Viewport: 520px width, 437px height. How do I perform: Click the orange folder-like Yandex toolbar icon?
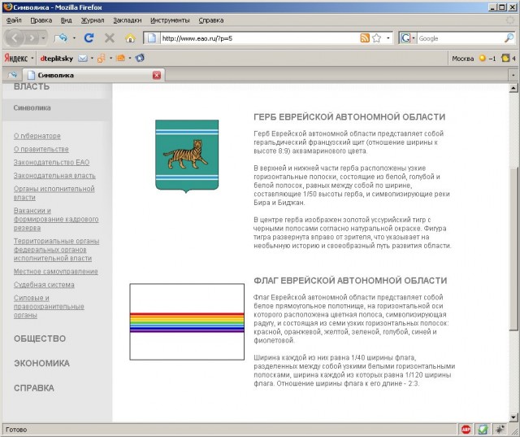(x=120, y=59)
